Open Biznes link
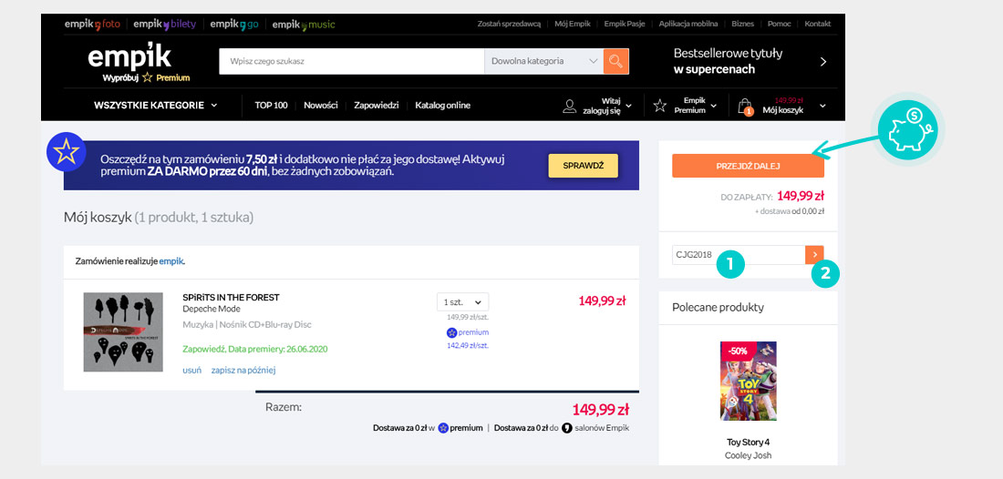1003x479 pixels. tap(742, 24)
